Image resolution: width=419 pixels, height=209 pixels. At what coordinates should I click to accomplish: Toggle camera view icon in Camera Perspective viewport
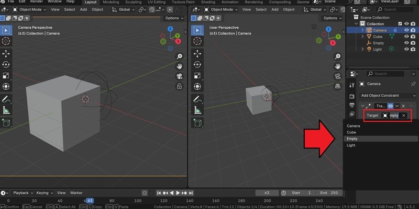pos(179,76)
